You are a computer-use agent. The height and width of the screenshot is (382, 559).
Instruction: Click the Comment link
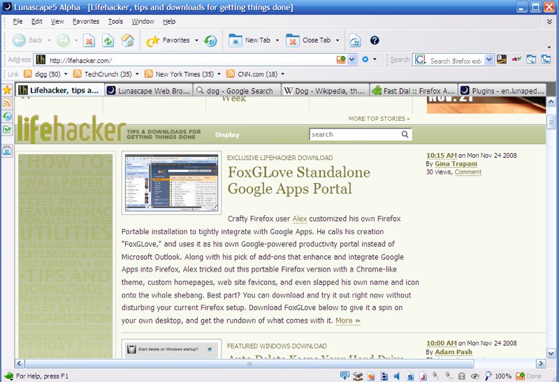click(x=468, y=172)
